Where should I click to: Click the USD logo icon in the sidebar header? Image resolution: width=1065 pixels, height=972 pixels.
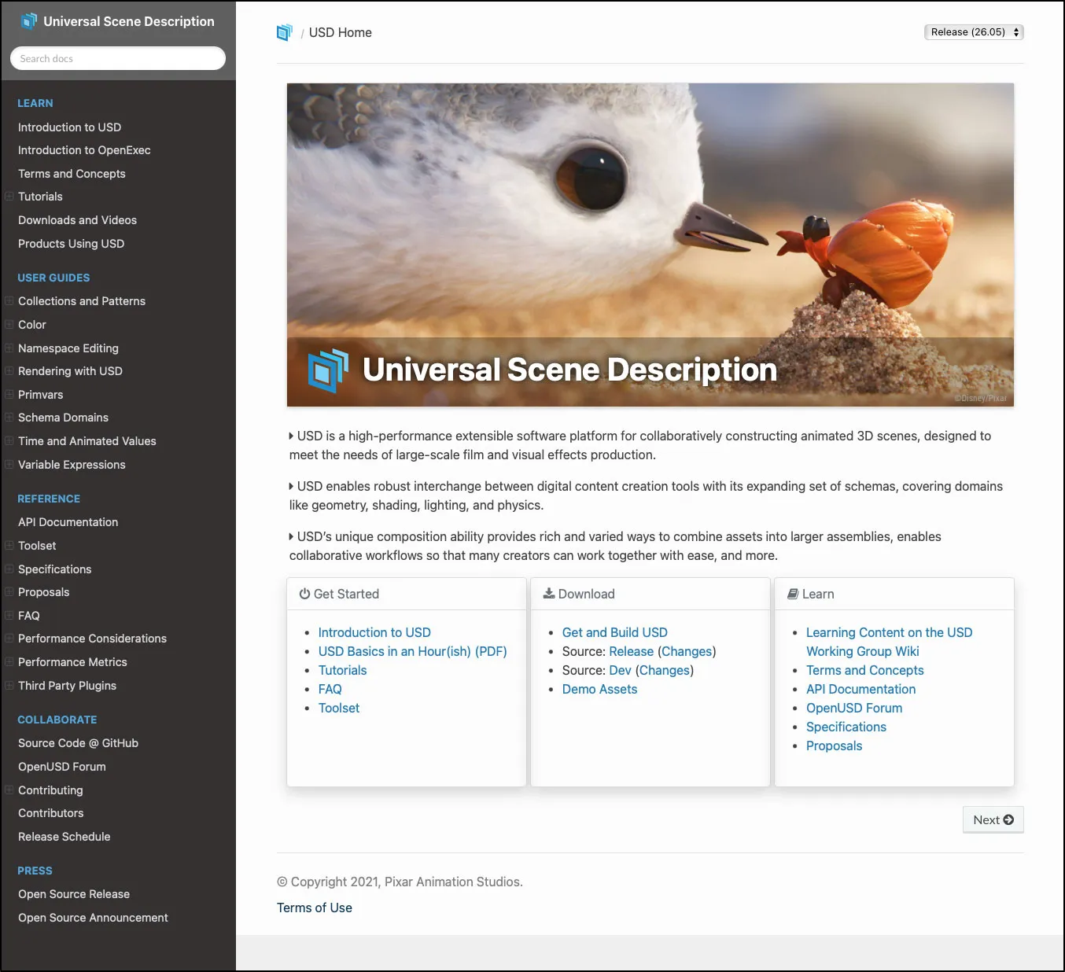(29, 21)
